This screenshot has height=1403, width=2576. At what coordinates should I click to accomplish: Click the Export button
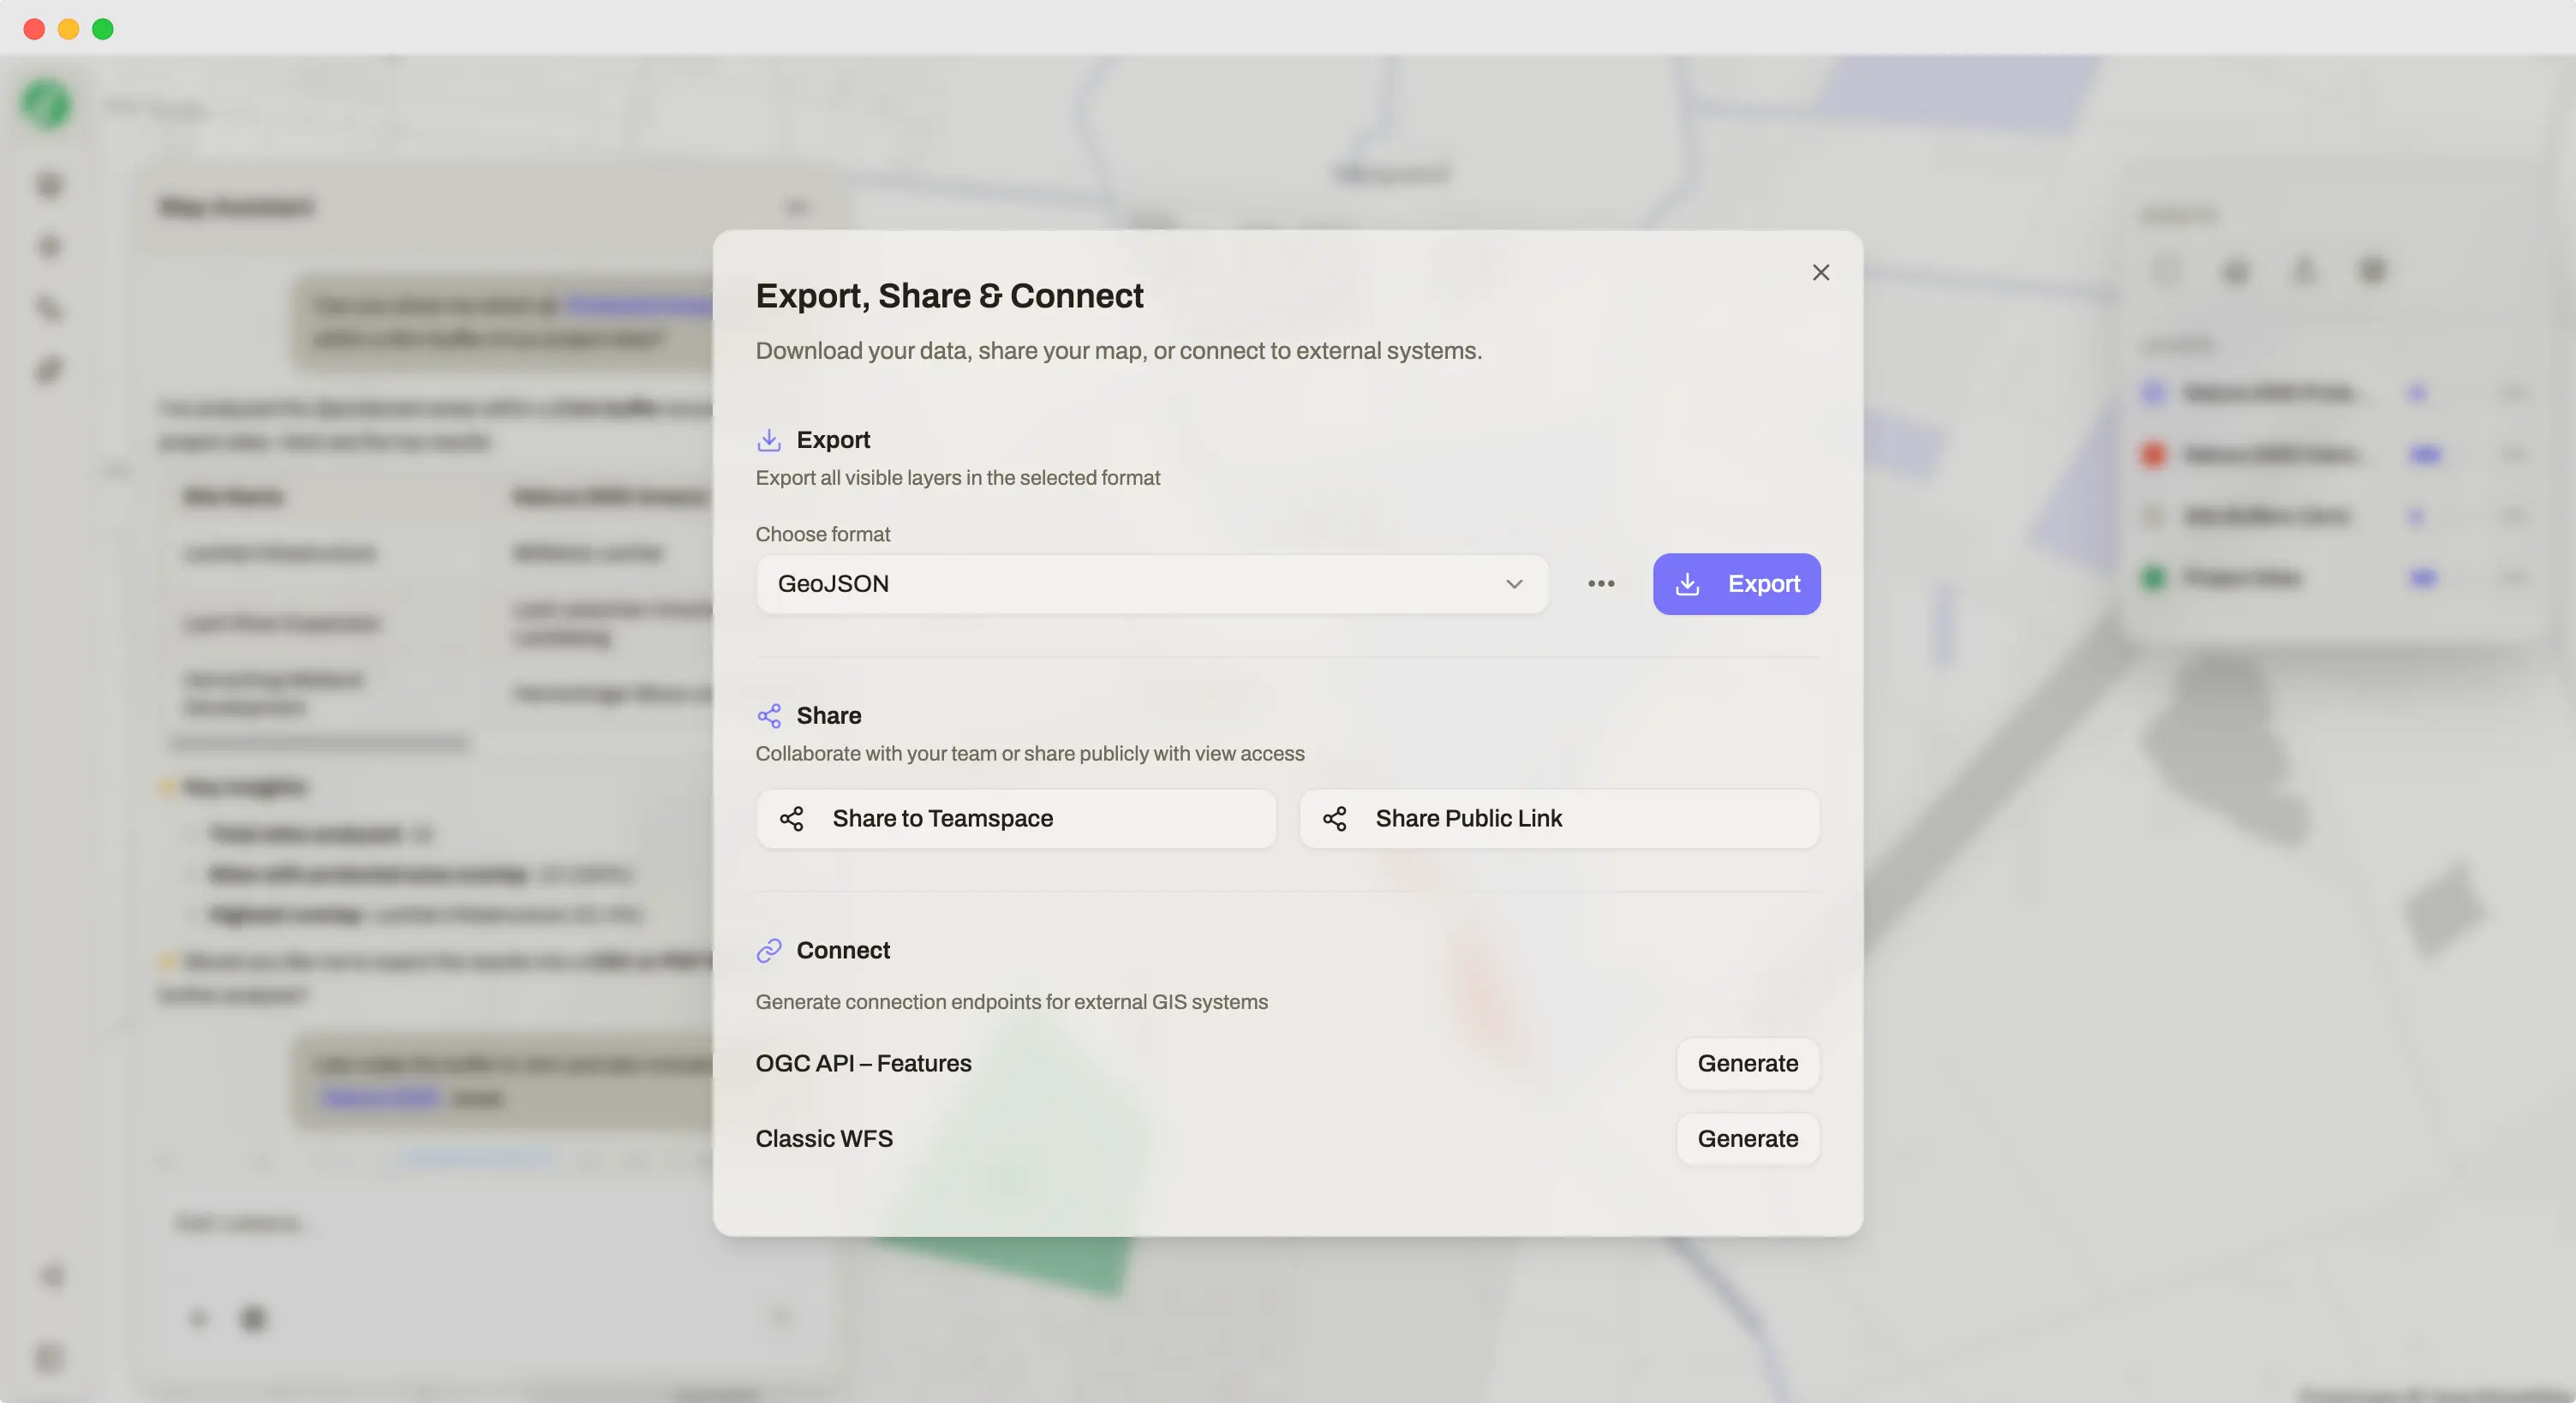coord(1736,584)
